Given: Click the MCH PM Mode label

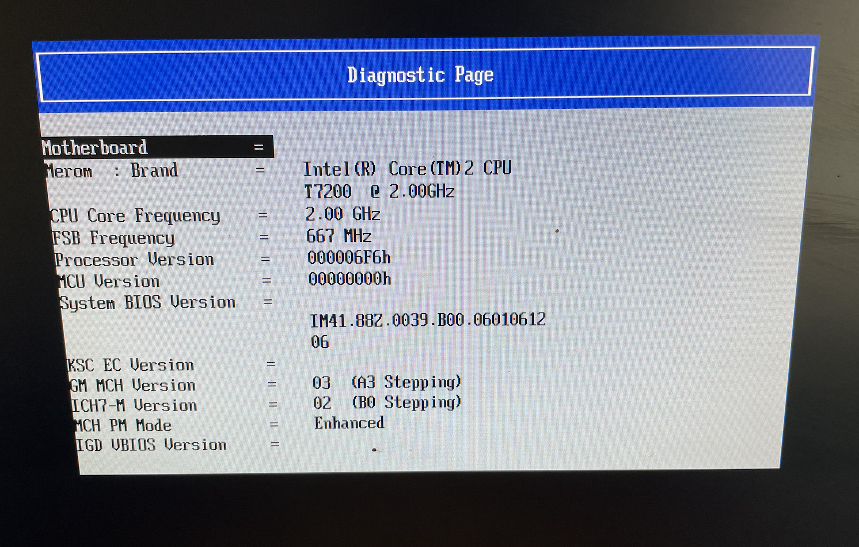Looking at the screenshot, I should tap(123, 426).
